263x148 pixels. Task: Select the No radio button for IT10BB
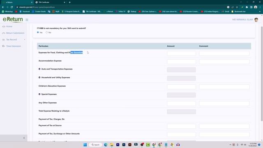(x=46, y=32)
